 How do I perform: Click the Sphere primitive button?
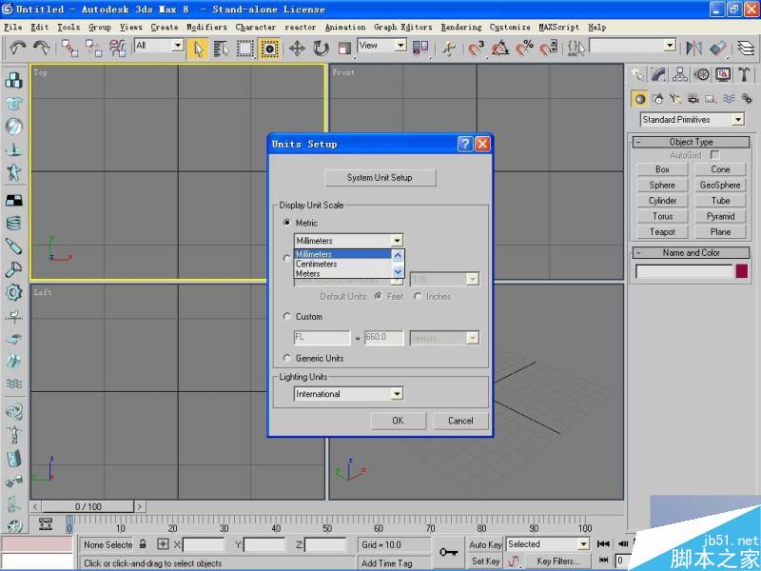pos(661,185)
